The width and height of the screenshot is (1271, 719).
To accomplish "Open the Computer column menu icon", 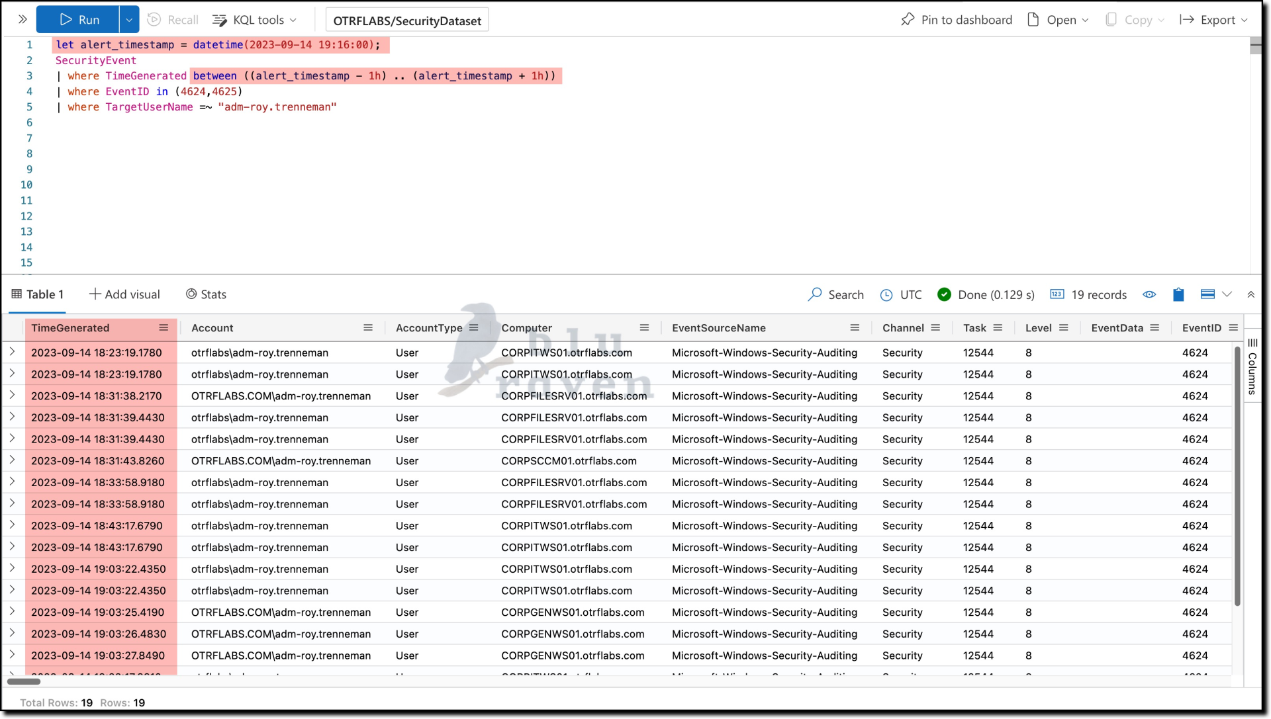I will pyautogui.click(x=644, y=328).
